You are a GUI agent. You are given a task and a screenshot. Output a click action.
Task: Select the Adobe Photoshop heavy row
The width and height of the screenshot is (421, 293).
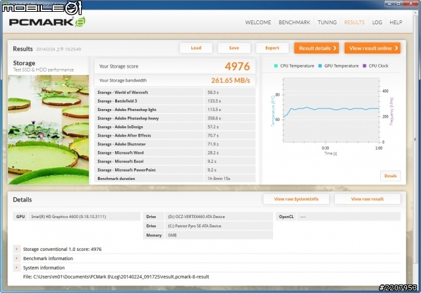coord(175,118)
